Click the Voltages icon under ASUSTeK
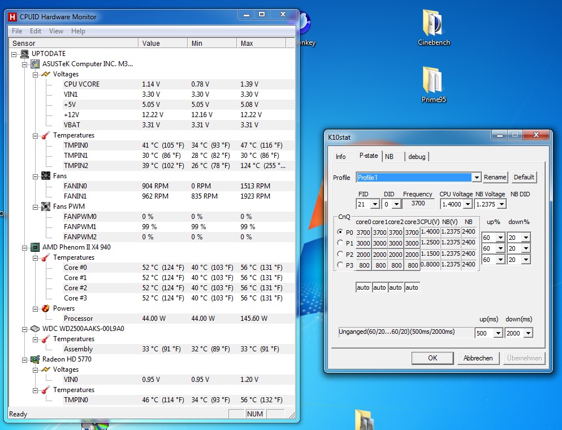 [46, 74]
